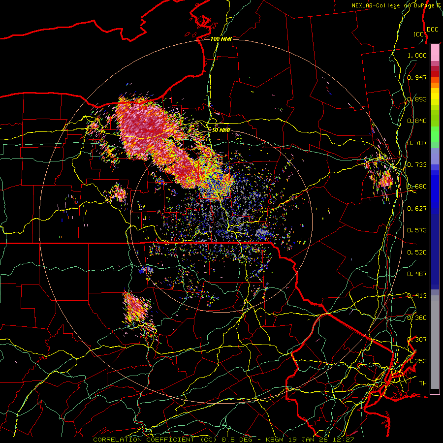Click the "50 NMI" range ring label
The height and width of the screenshot is (443, 443).
(221, 130)
